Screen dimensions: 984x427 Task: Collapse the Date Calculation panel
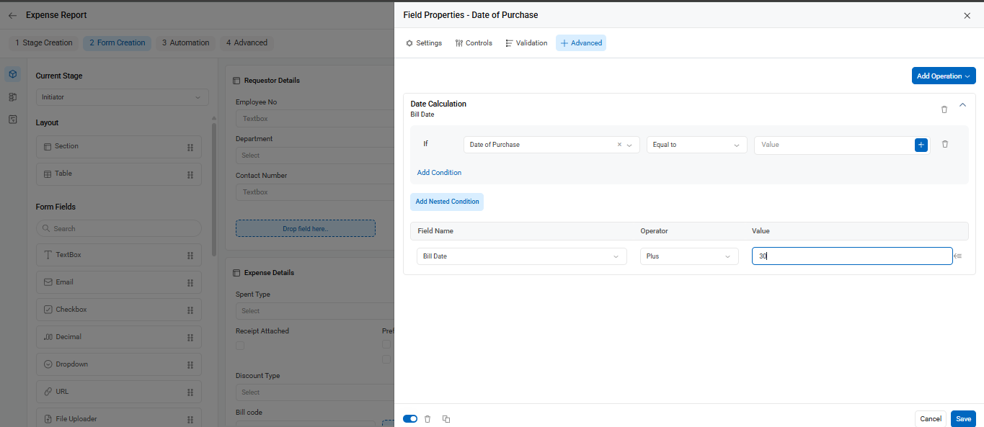coord(962,105)
